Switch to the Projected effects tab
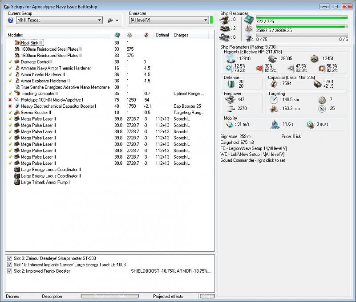The width and height of the screenshot is (356, 302). point(168,296)
